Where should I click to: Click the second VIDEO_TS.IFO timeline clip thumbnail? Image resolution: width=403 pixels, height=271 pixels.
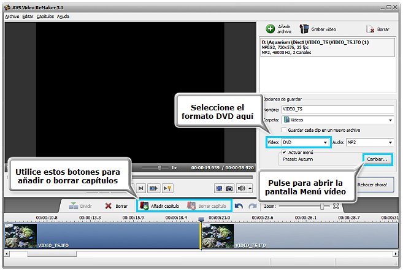(x=218, y=235)
